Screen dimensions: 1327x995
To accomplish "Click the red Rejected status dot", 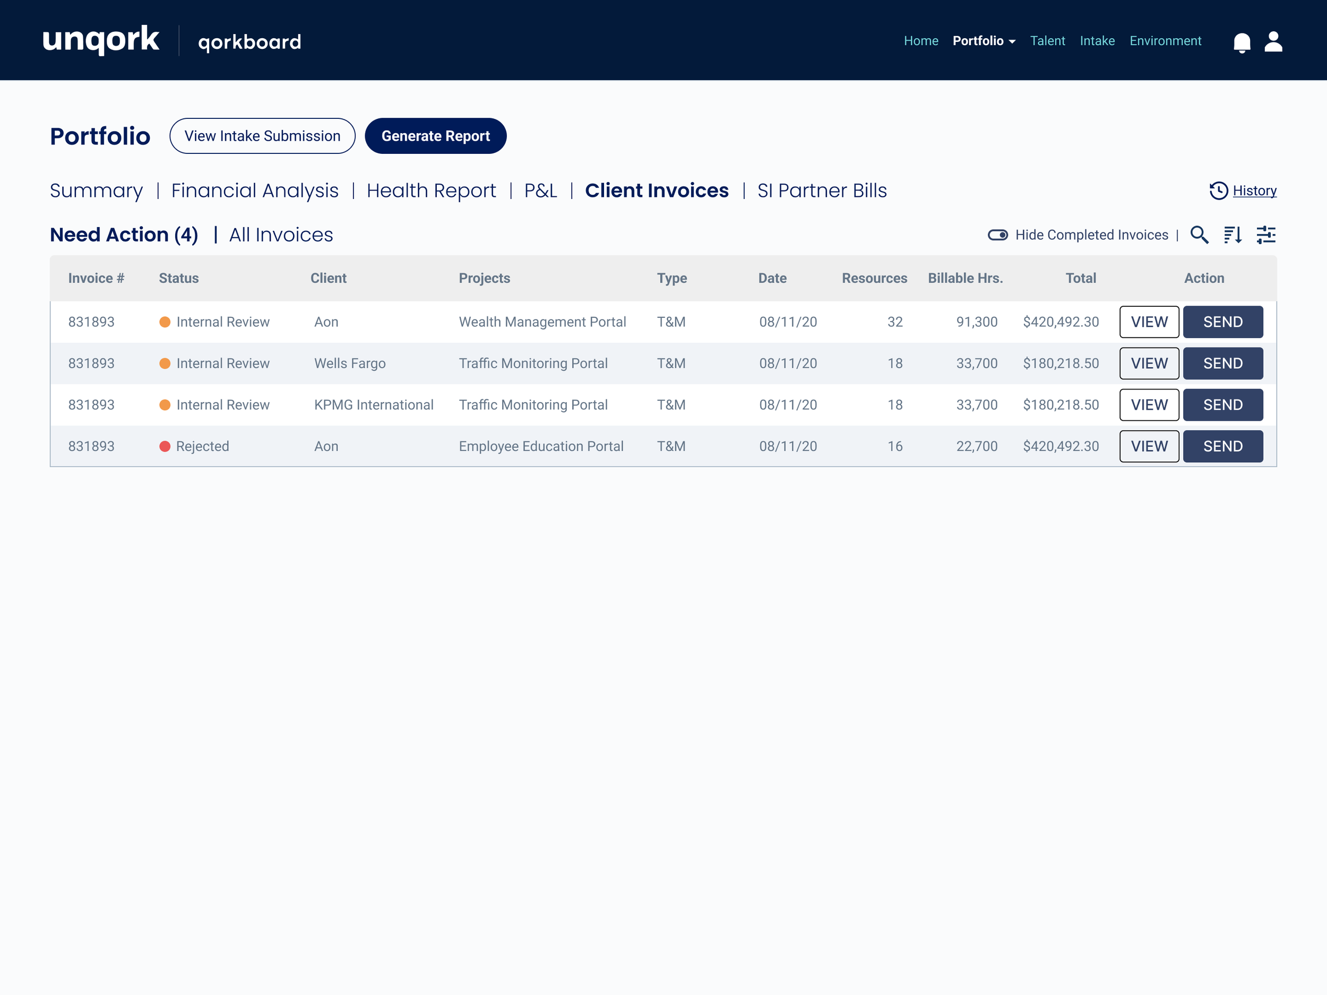I will tap(165, 446).
